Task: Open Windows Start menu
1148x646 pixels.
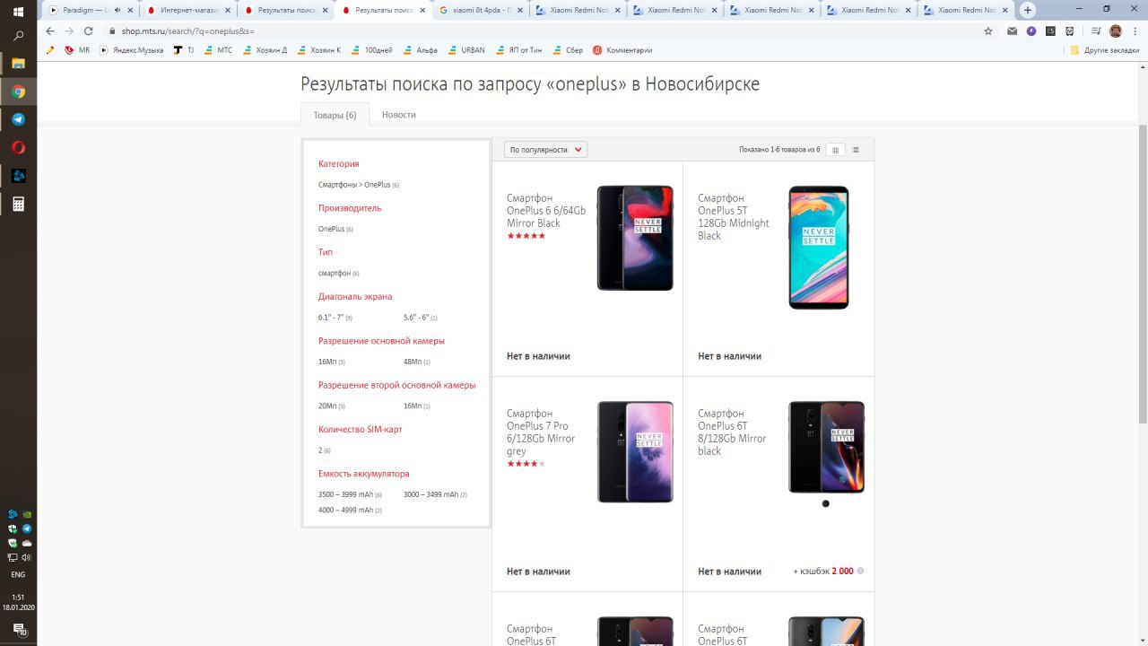Action: (x=18, y=11)
